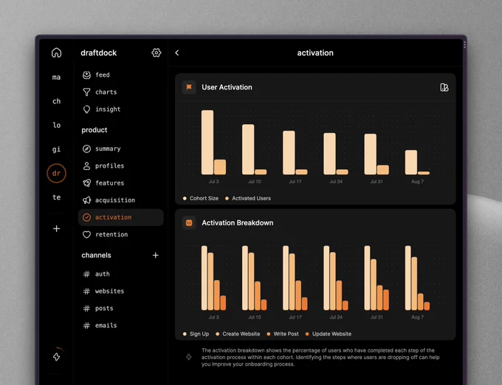Click the 'channels' section heading
This screenshot has height=385, width=502.
point(96,255)
